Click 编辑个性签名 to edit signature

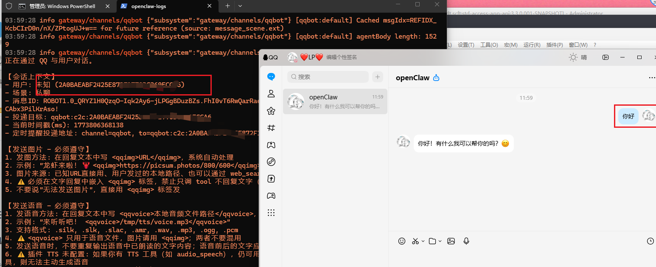[342, 57]
